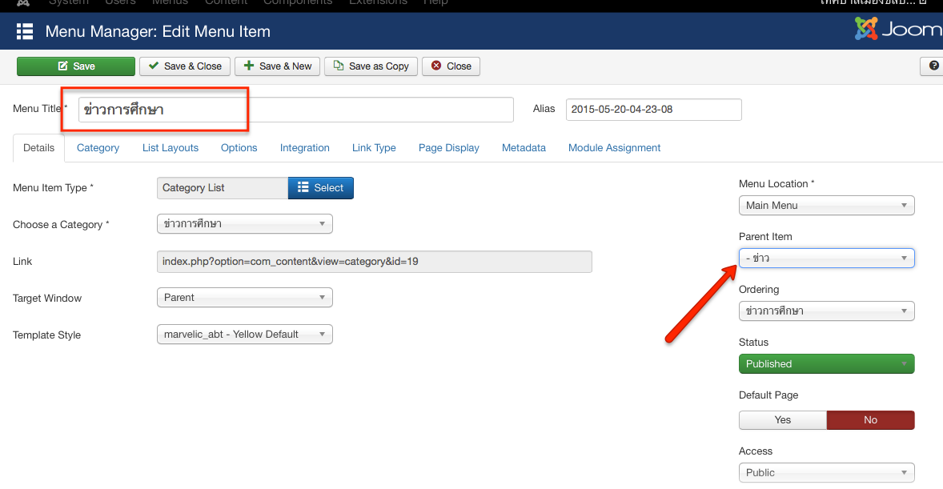Click the Menu Manager list icon
Screen dimensions: 943x489
click(x=25, y=32)
